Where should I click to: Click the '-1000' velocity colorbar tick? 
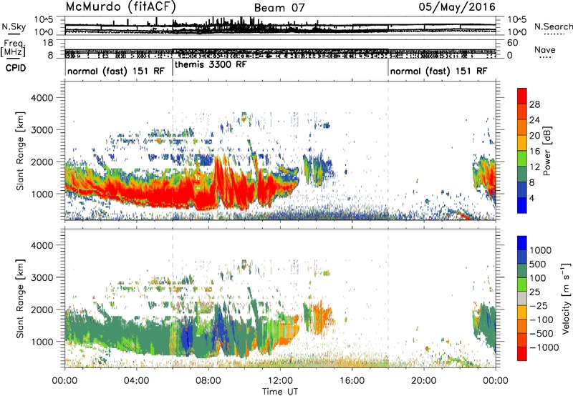tap(544, 347)
